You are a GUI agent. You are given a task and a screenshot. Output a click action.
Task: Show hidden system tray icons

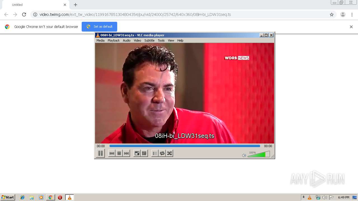[303, 197]
